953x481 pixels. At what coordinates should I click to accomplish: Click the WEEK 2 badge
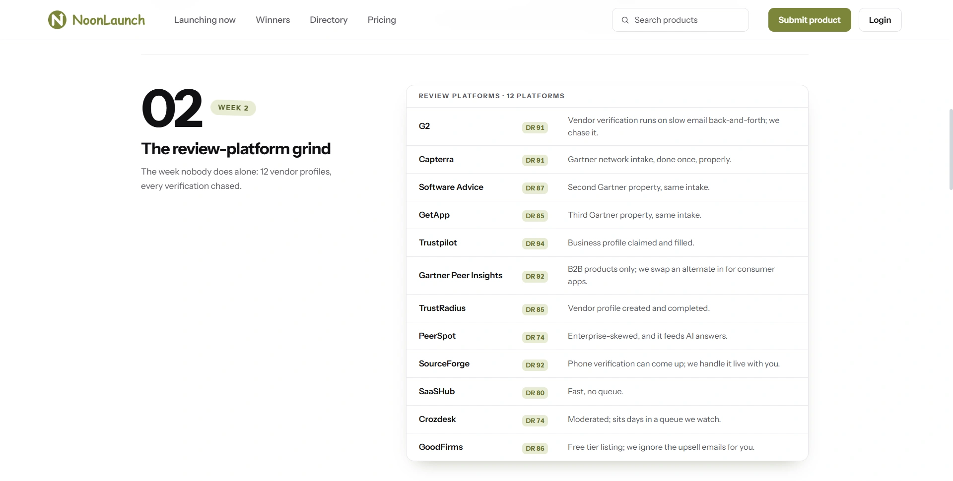coord(233,108)
